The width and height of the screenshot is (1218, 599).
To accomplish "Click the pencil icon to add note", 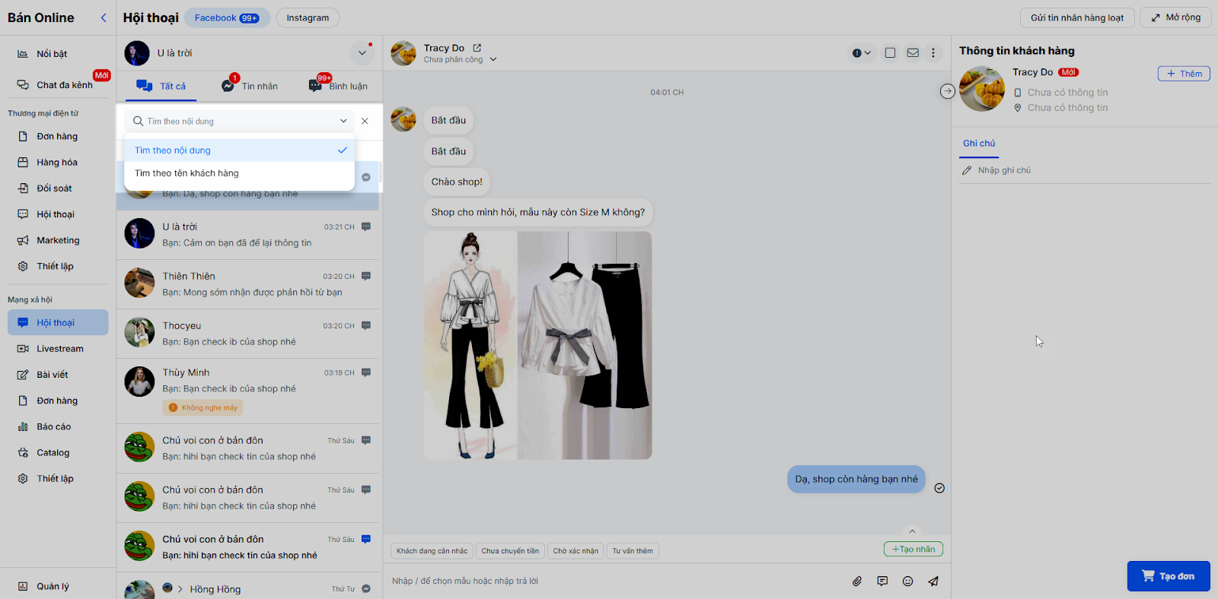I will [x=967, y=170].
